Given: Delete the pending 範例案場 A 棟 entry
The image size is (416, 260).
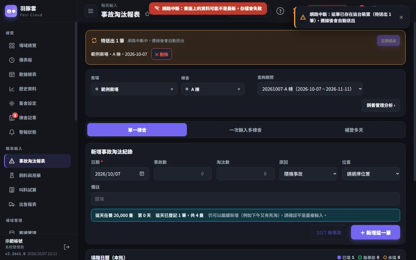Looking at the screenshot, I should click(161, 54).
